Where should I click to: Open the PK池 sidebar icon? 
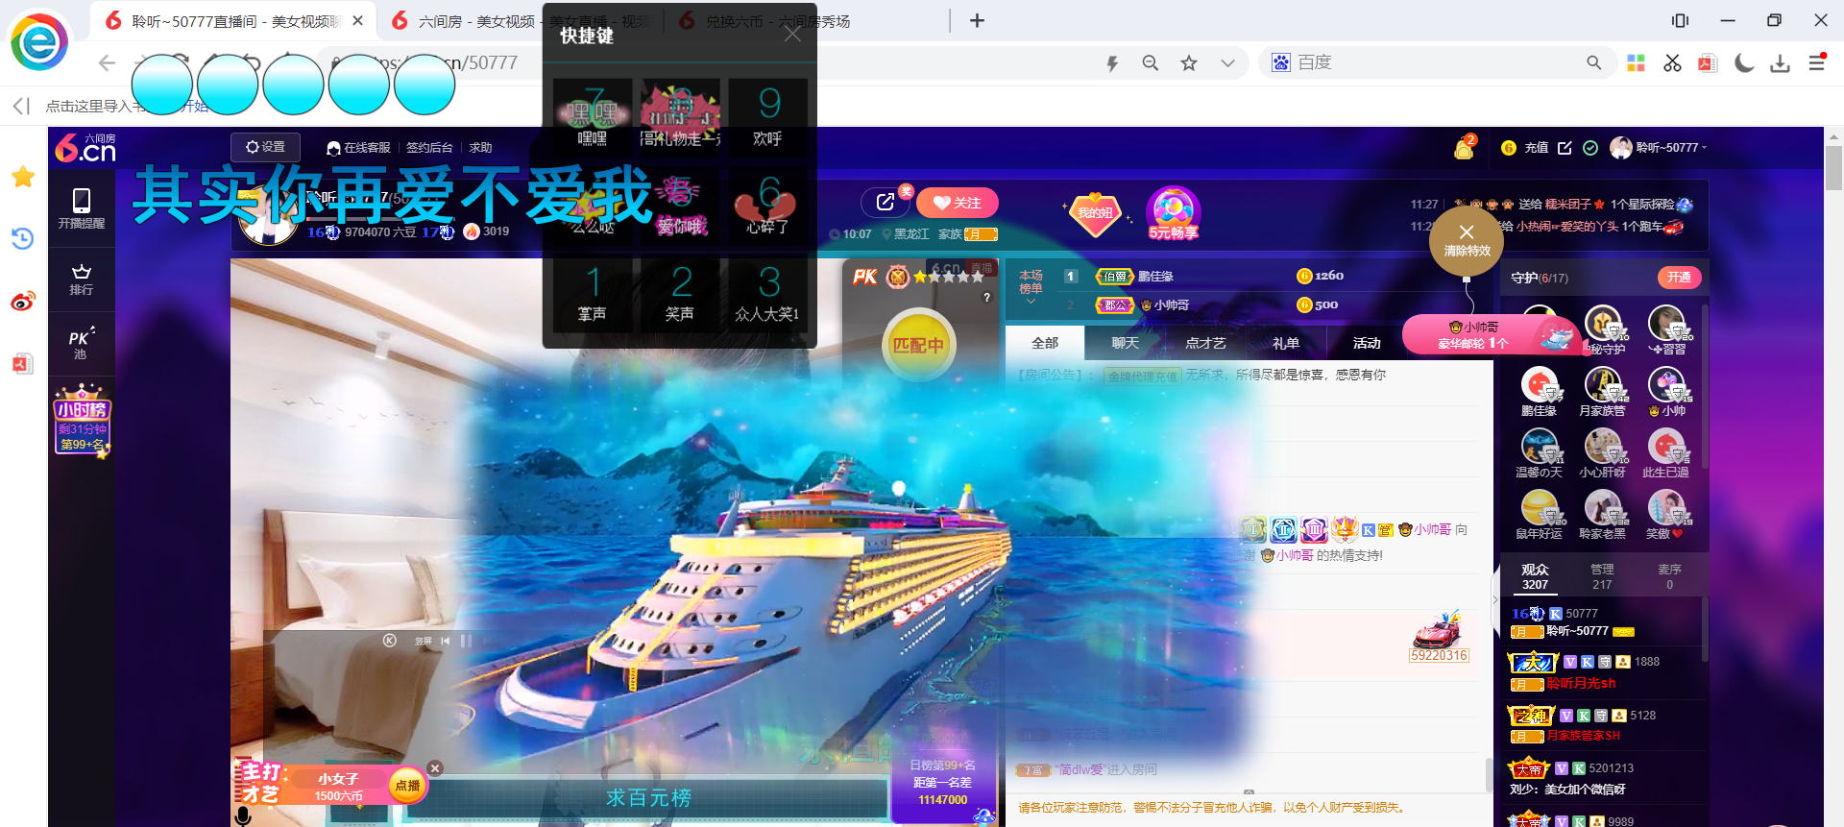click(x=82, y=343)
